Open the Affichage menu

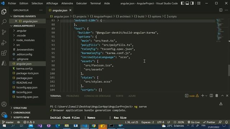click(52, 3)
